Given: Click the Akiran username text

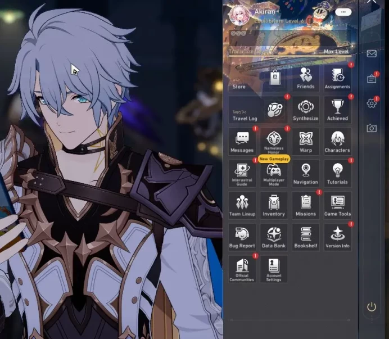Looking at the screenshot, I should 265,12.
